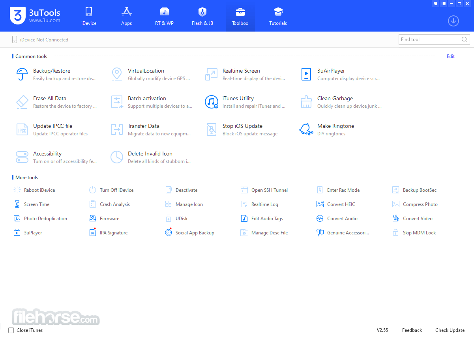
Task: Click Check Update in status bar
Action: (x=450, y=330)
